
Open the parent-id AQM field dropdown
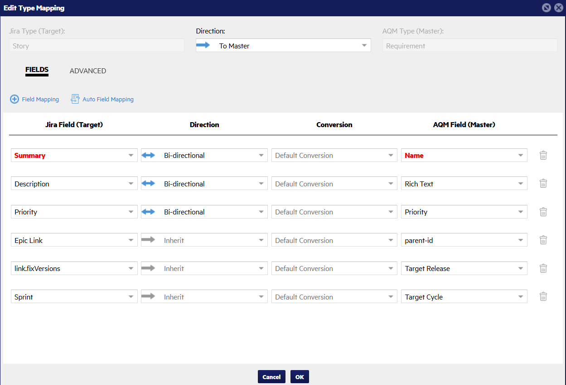tap(464, 240)
